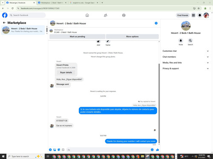
Task: Search in conversation using the magnifier icon
Action: [x=190, y=41]
